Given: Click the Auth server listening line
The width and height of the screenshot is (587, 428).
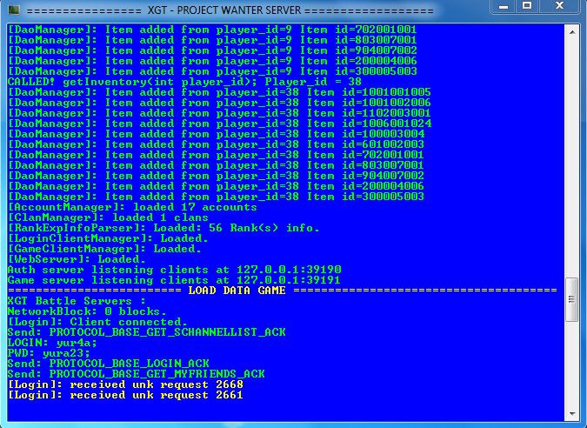Looking at the screenshot, I should [174, 270].
